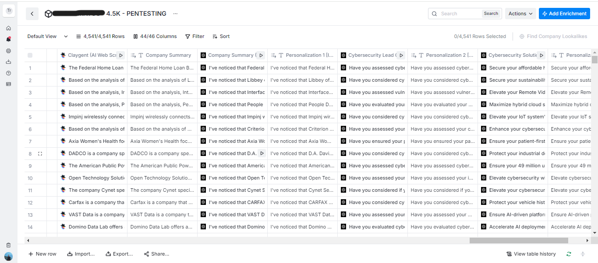598x263 pixels.
Task: Open the downloads tray icon in the sidebar
Action: click(x=8, y=62)
